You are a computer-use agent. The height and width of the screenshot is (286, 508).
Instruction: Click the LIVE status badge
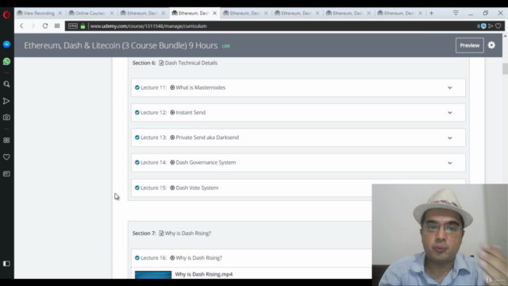(225, 46)
